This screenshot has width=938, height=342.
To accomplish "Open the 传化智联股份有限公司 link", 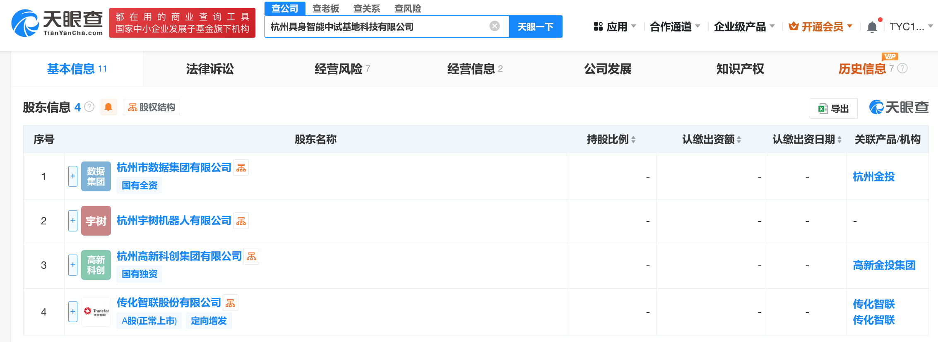I will pyautogui.click(x=169, y=303).
